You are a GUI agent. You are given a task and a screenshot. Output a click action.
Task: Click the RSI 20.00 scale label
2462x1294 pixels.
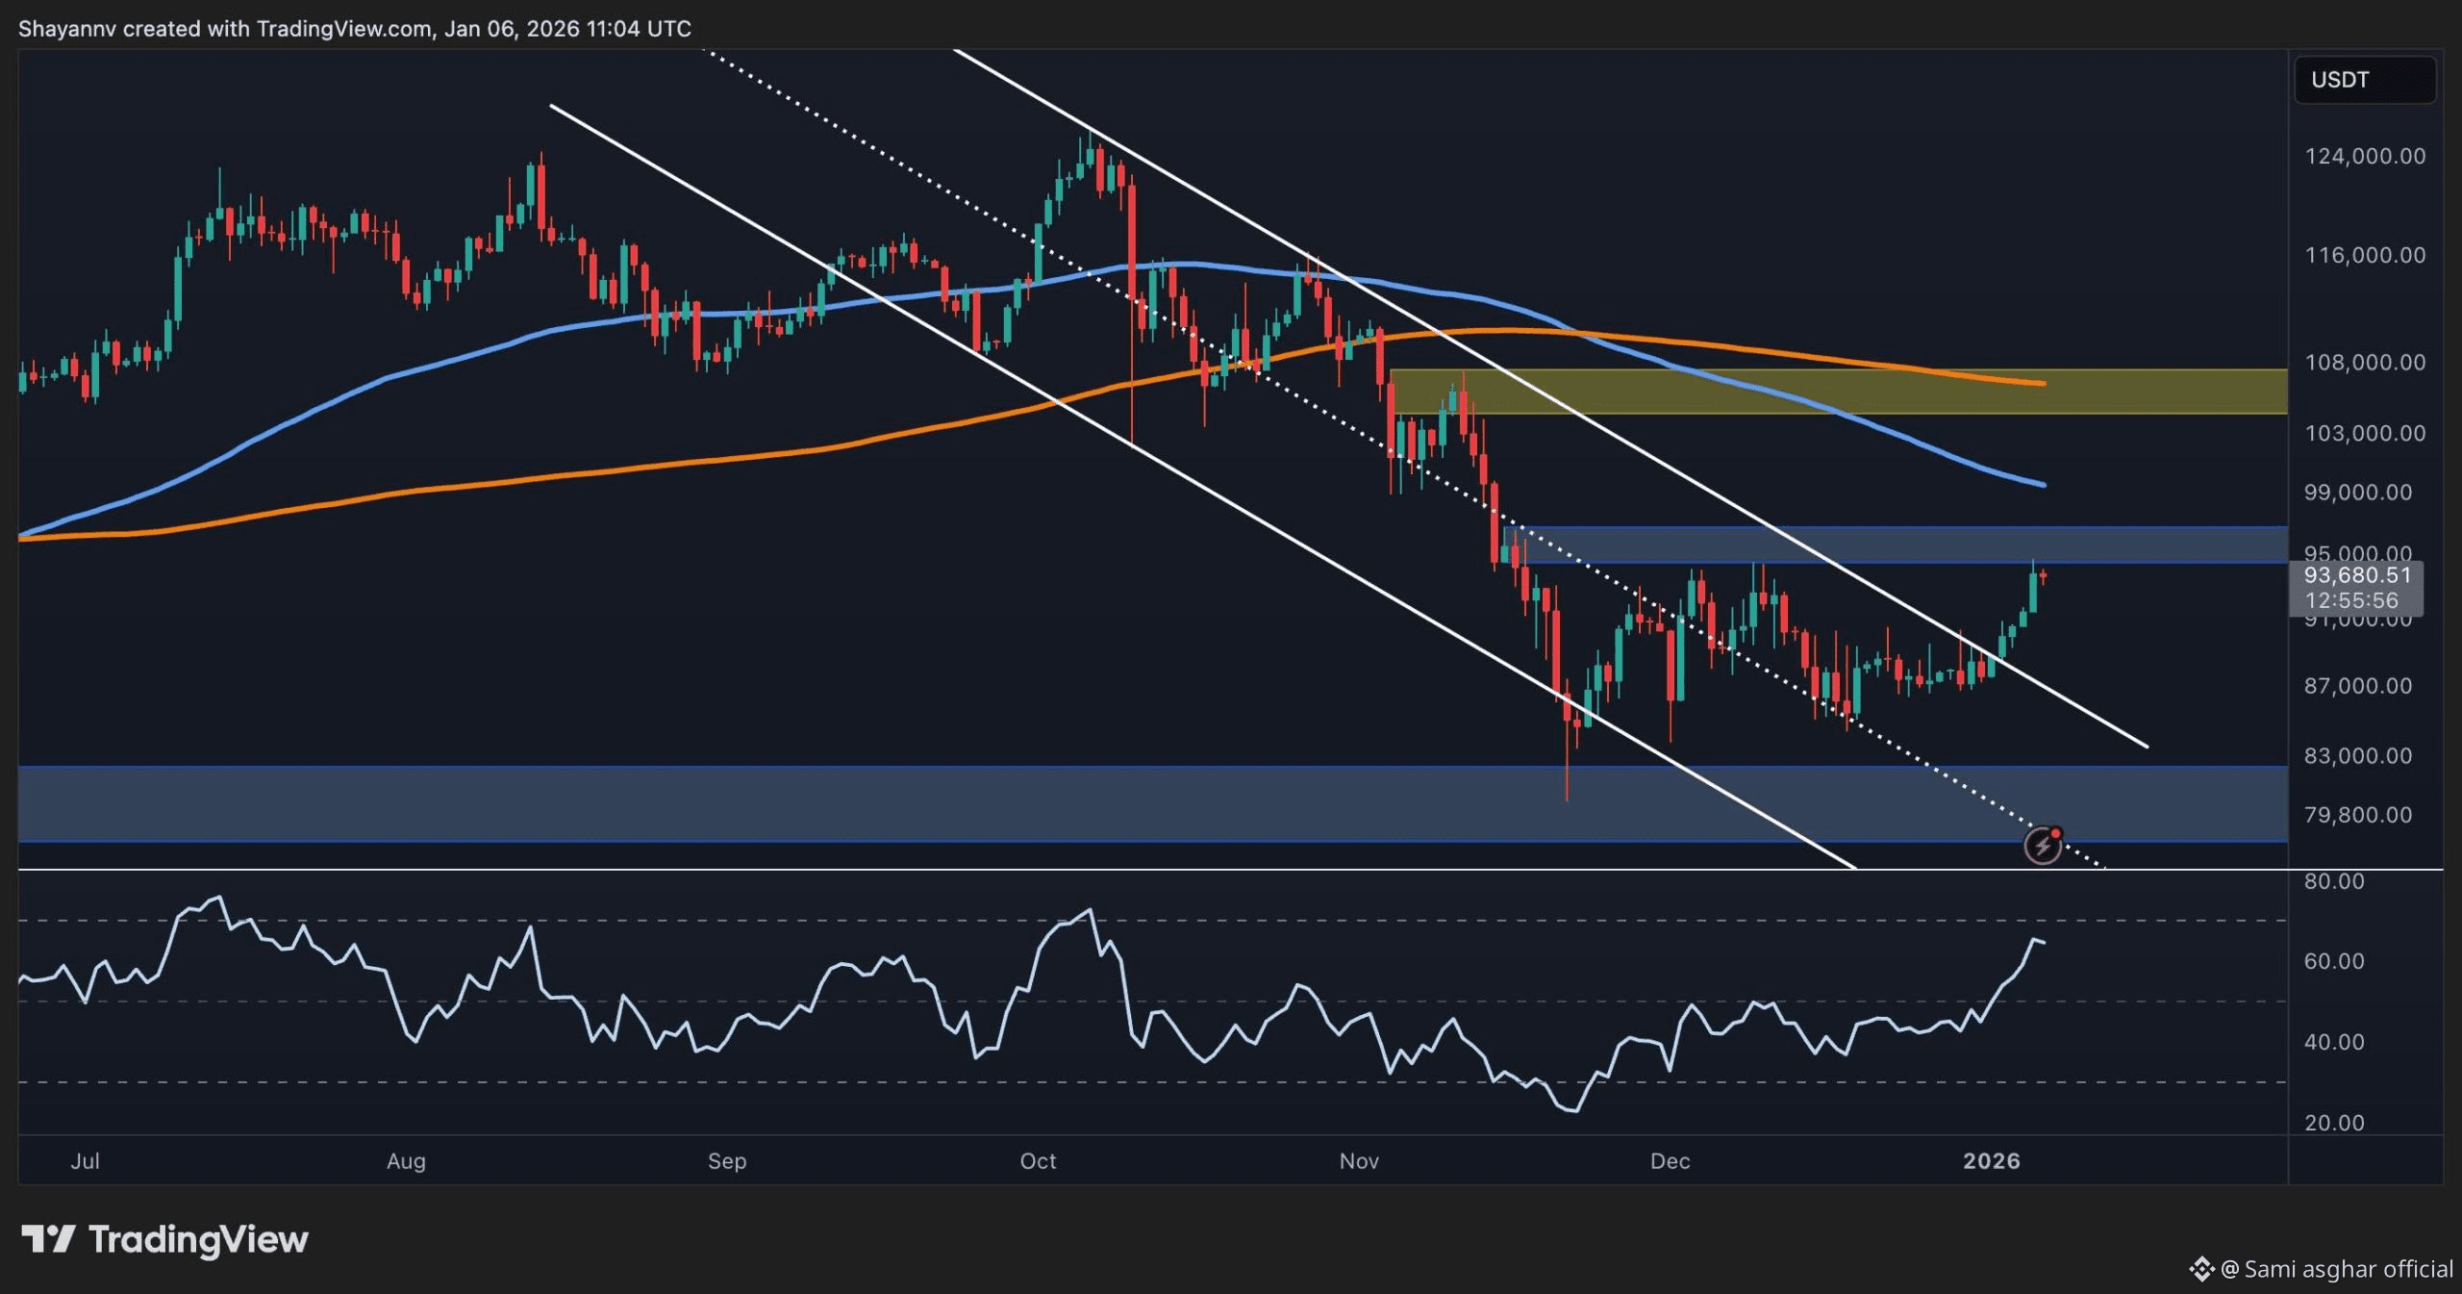[x=2334, y=1123]
